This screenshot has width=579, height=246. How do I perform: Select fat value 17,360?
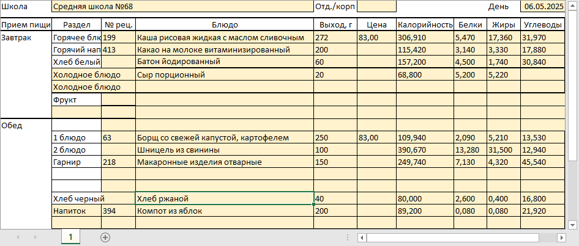[x=504, y=37]
